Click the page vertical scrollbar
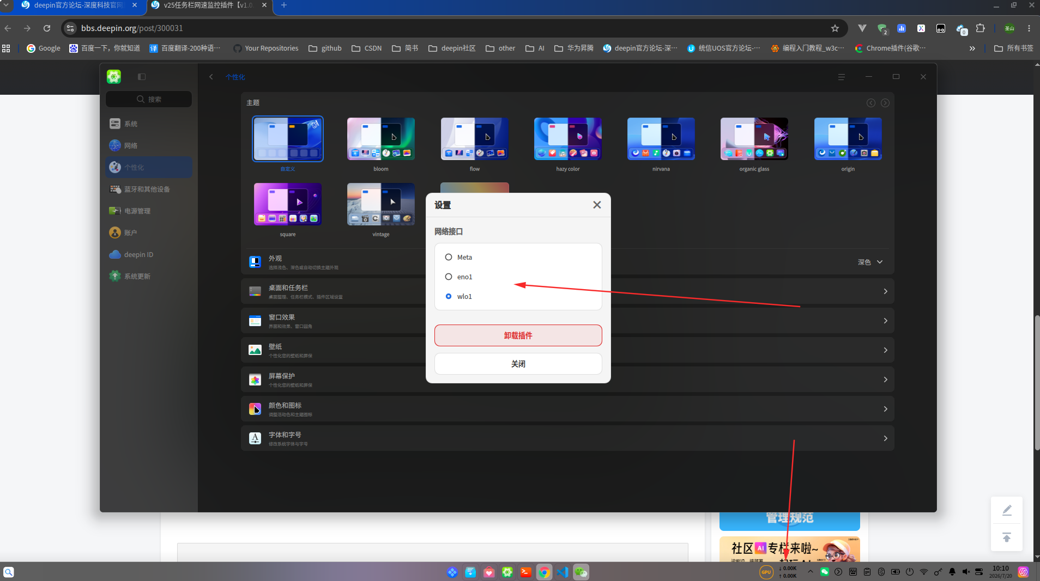 pos(1037,382)
